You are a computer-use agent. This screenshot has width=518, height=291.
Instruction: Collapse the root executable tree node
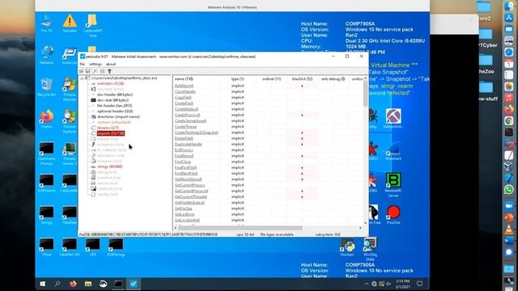click(x=82, y=78)
